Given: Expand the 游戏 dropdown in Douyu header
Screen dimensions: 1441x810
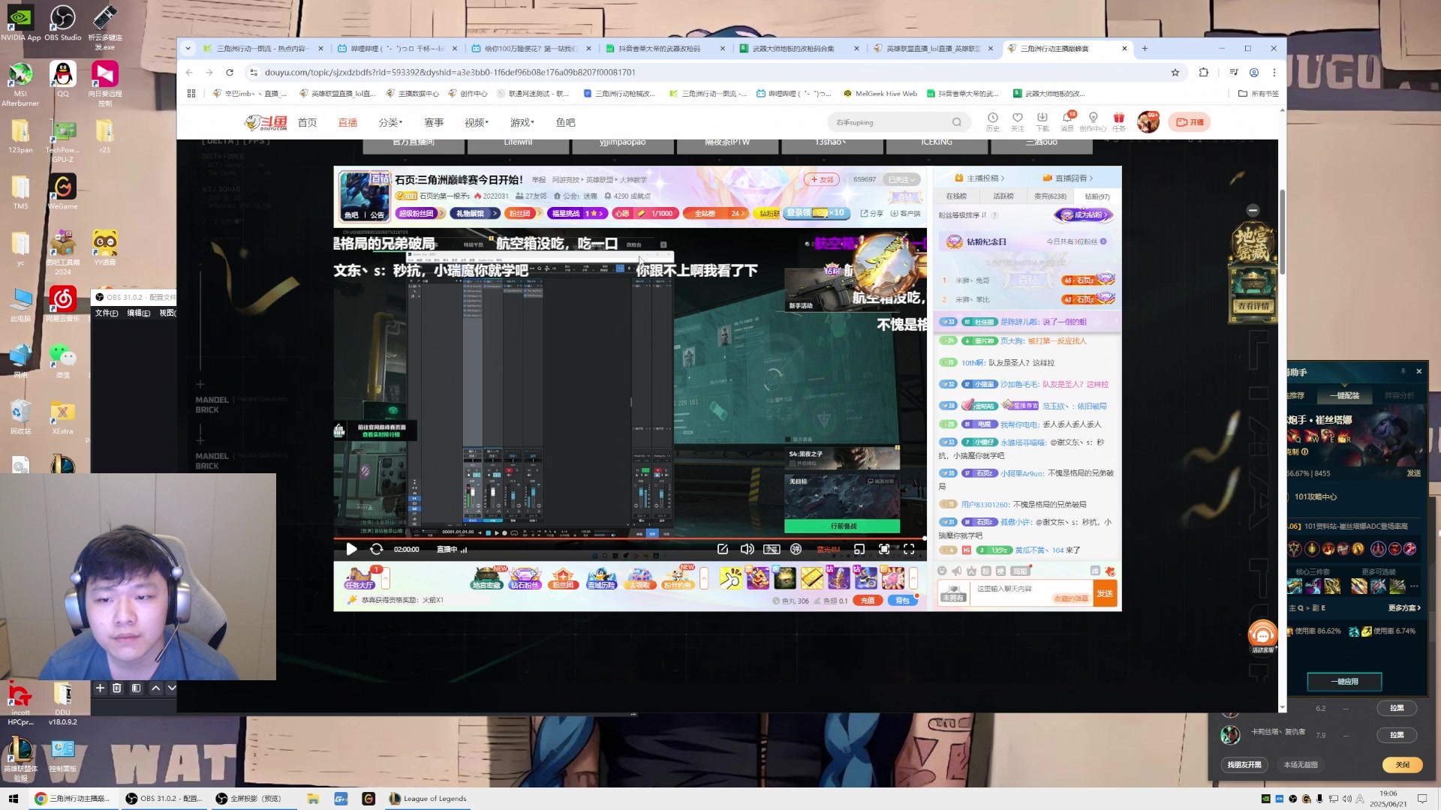Looking at the screenshot, I should point(522,122).
